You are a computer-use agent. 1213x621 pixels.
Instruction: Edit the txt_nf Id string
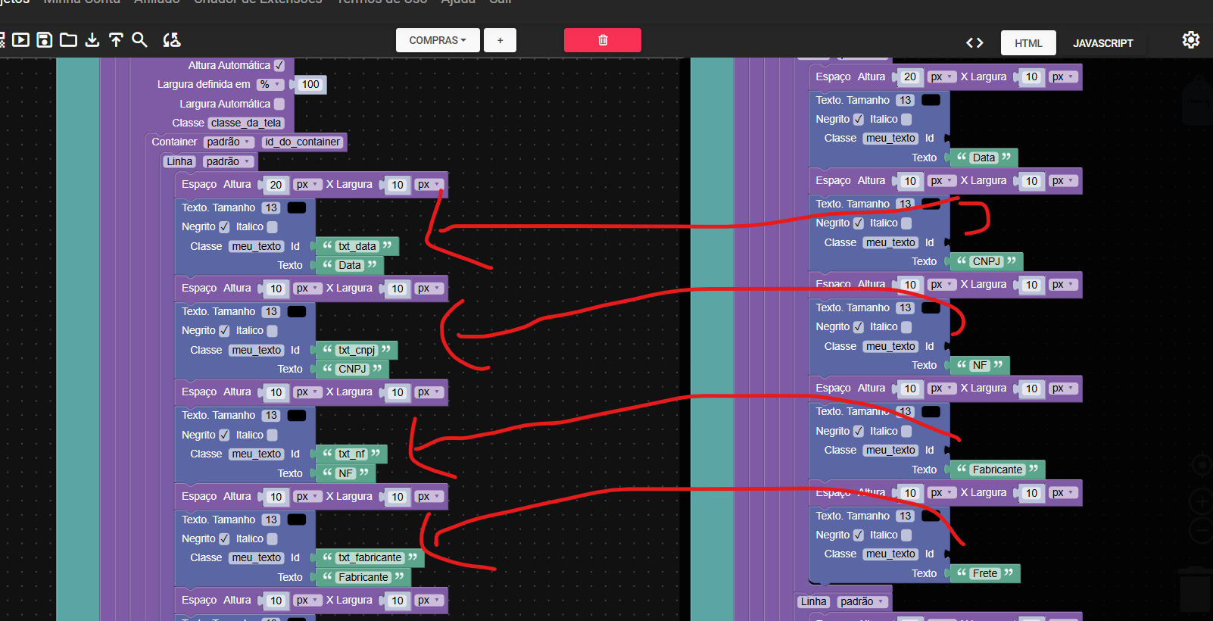coord(351,454)
